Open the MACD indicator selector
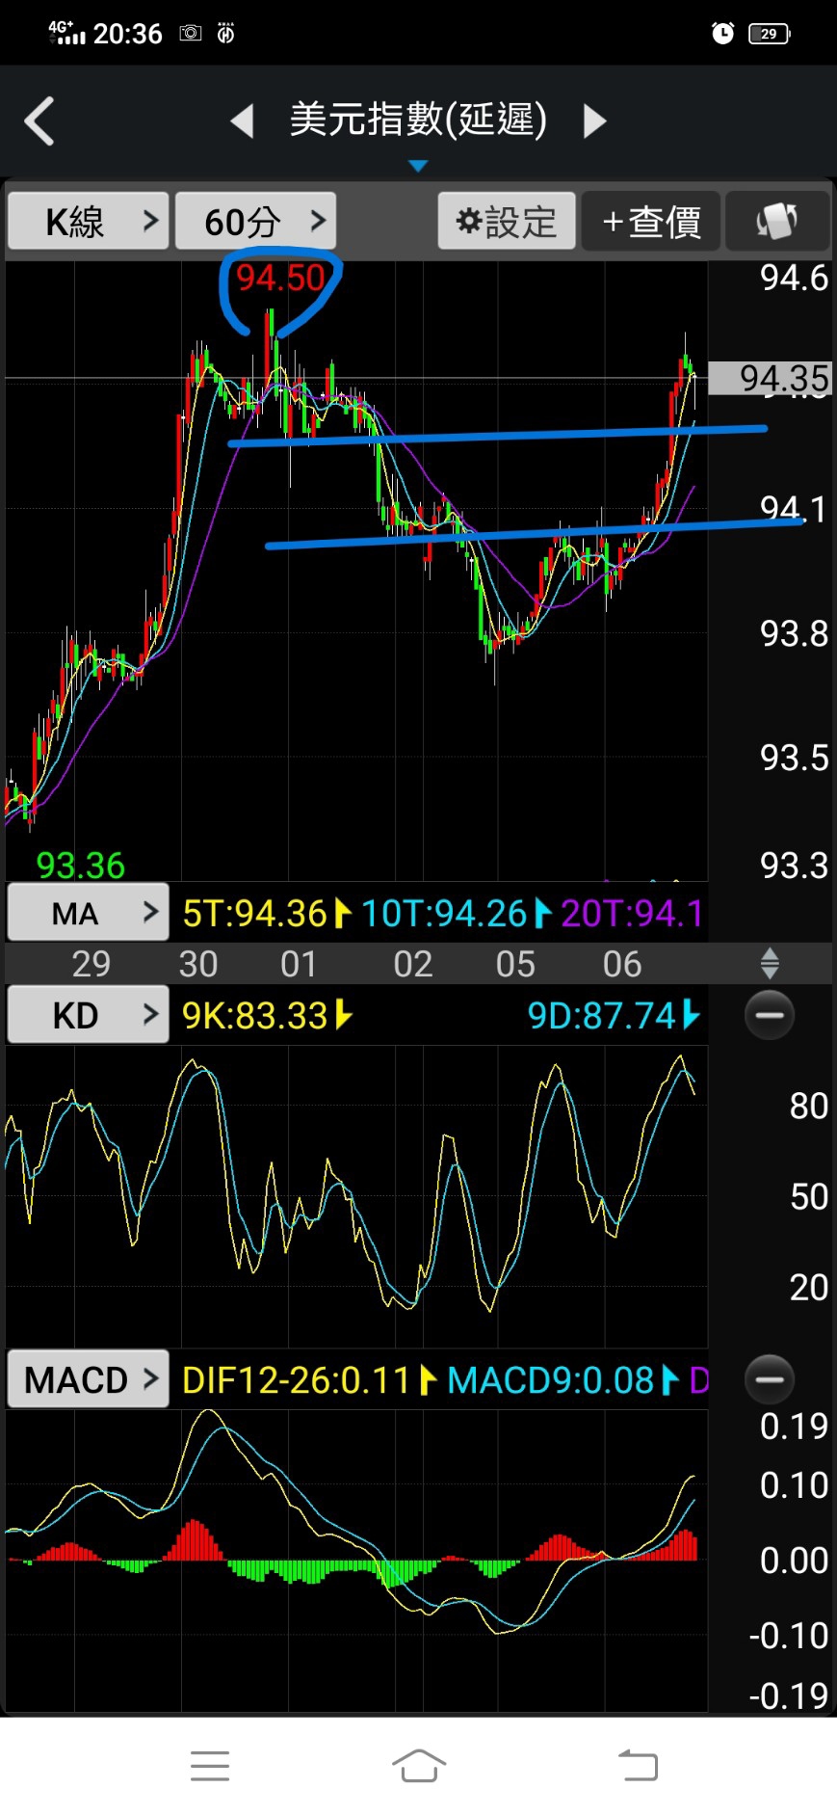The image size is (837, 1815). point(89,1379)
